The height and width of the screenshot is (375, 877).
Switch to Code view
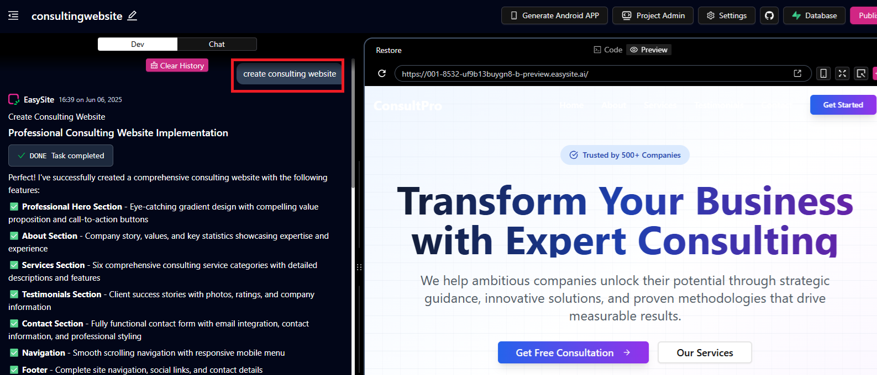click(608, 50)
